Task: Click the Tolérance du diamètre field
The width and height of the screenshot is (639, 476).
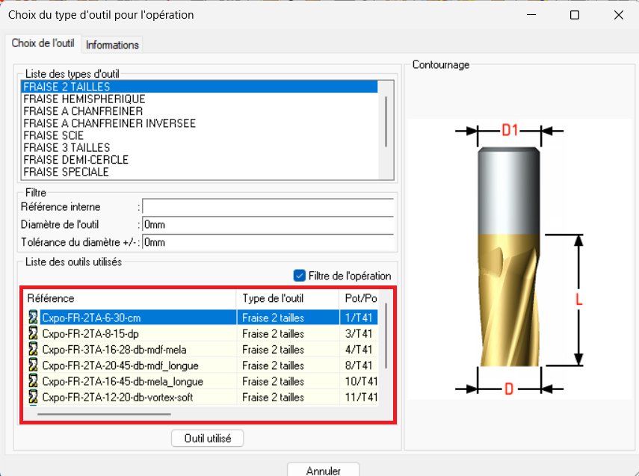Action: coord(268,242)
